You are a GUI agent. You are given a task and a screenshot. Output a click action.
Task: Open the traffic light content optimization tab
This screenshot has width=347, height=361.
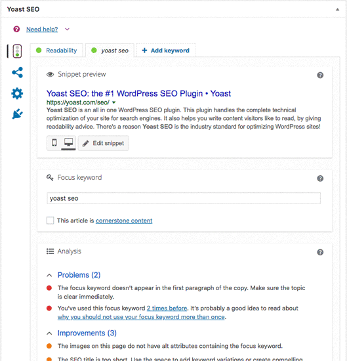(x=17, y=51)
